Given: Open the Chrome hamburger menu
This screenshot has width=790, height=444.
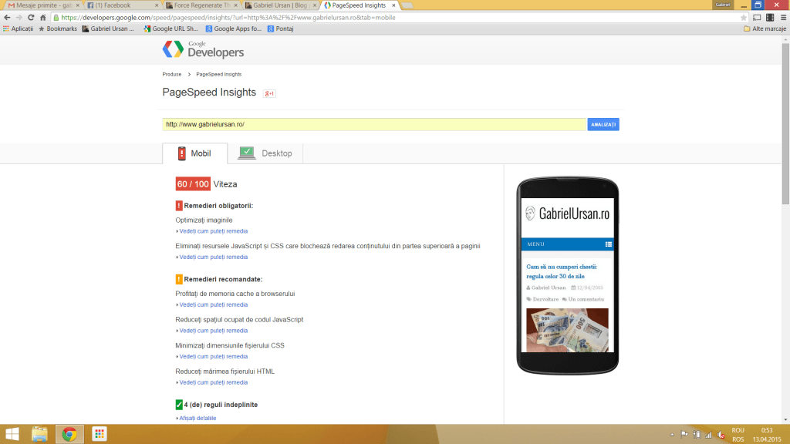Looking at the screenshot, I should click(x=784, y=17).
